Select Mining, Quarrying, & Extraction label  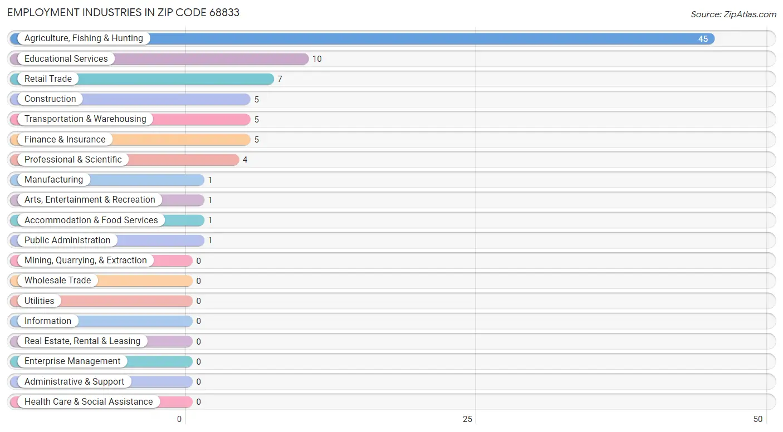(86, 261)
